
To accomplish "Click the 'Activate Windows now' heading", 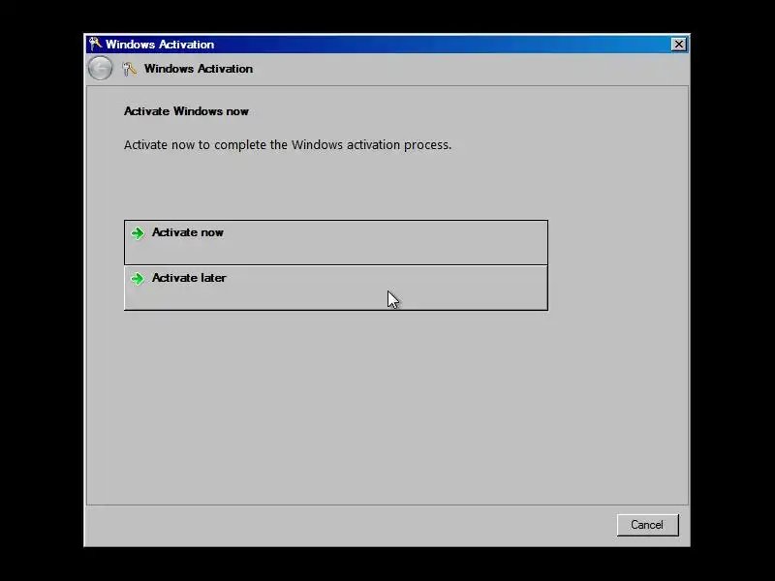I will click(186, 111).
